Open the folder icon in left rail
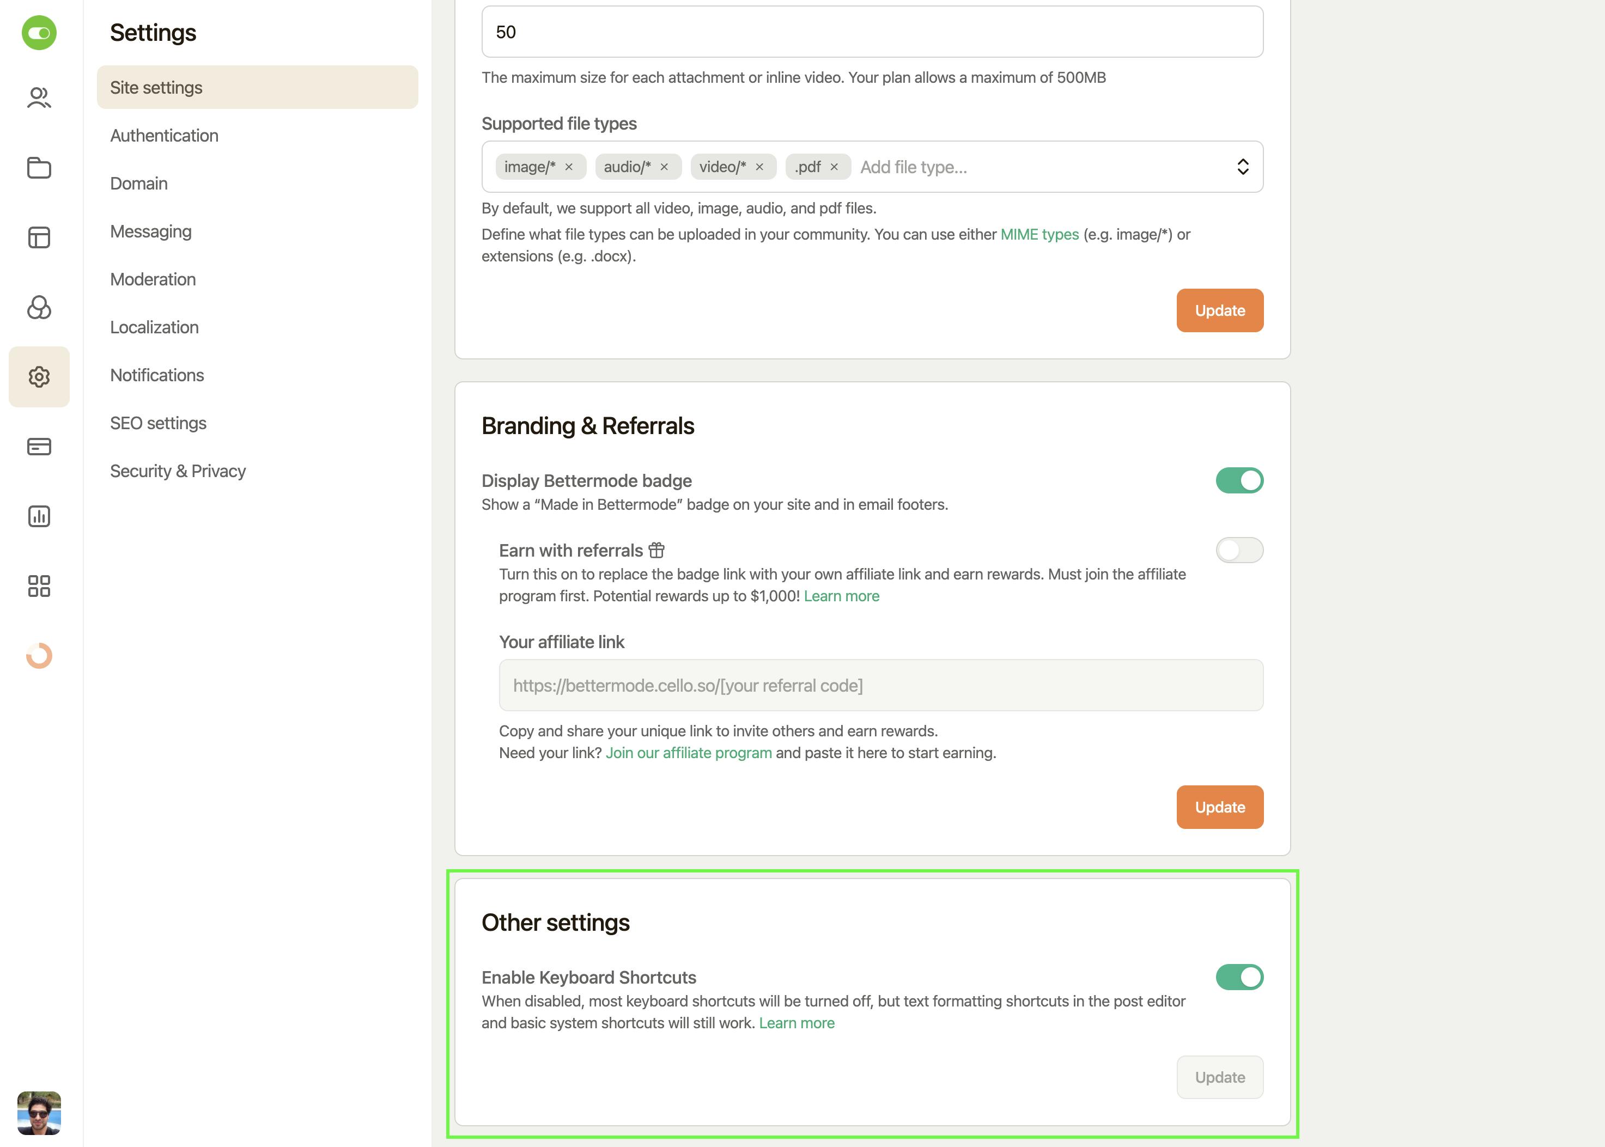 39,167
